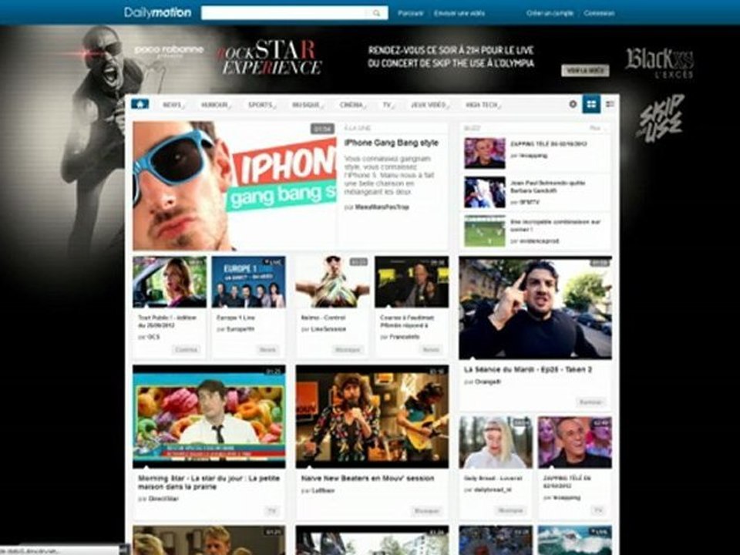Open Naive New Beaters en Mouv' session title
This screenshot has height=555, width=740.
[x=367, y=478]
